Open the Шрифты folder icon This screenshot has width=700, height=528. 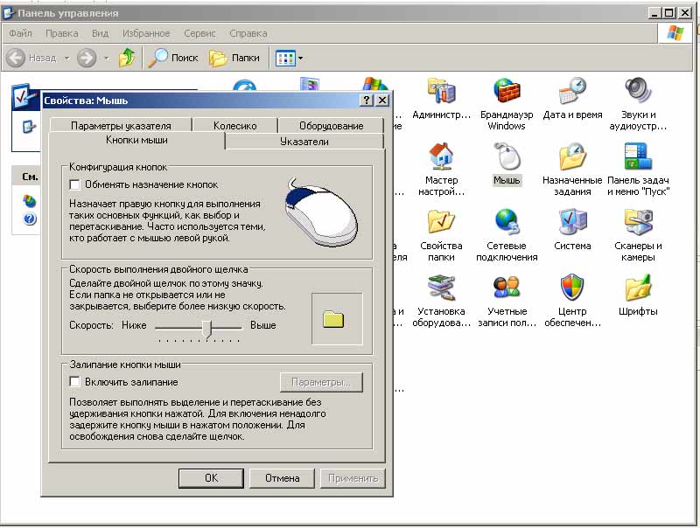(x=638, y=288)
